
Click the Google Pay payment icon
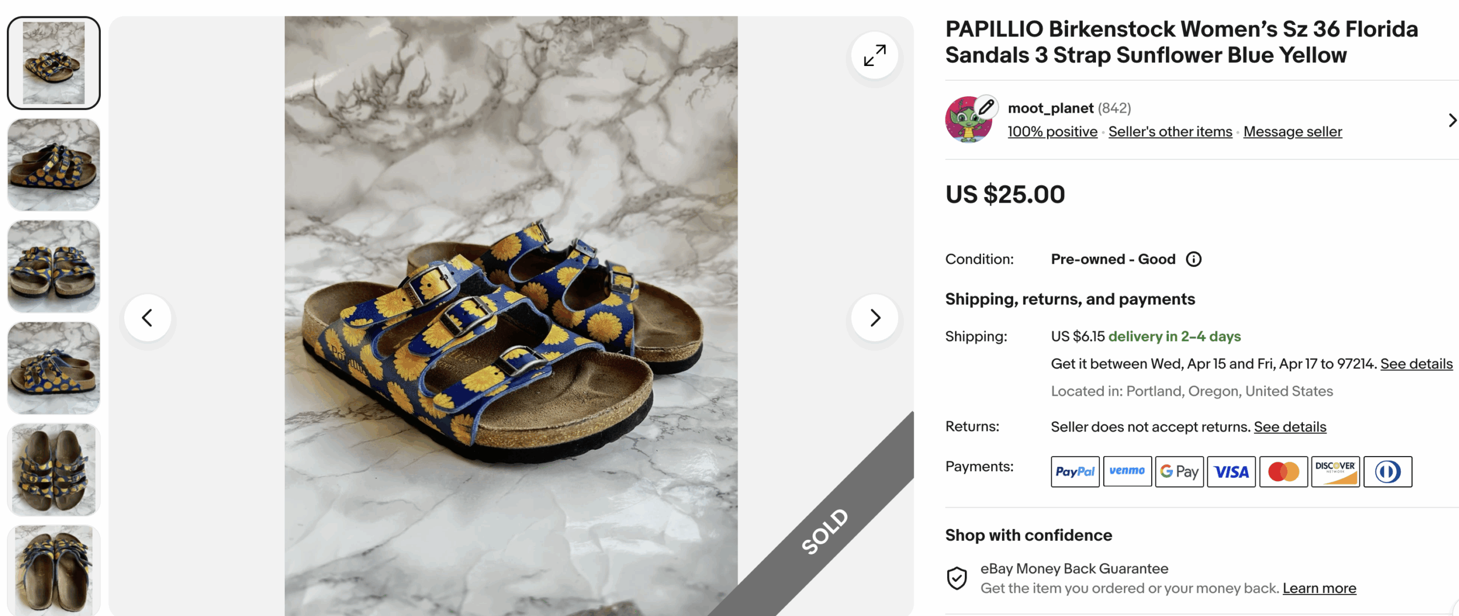pos(1179,471)
